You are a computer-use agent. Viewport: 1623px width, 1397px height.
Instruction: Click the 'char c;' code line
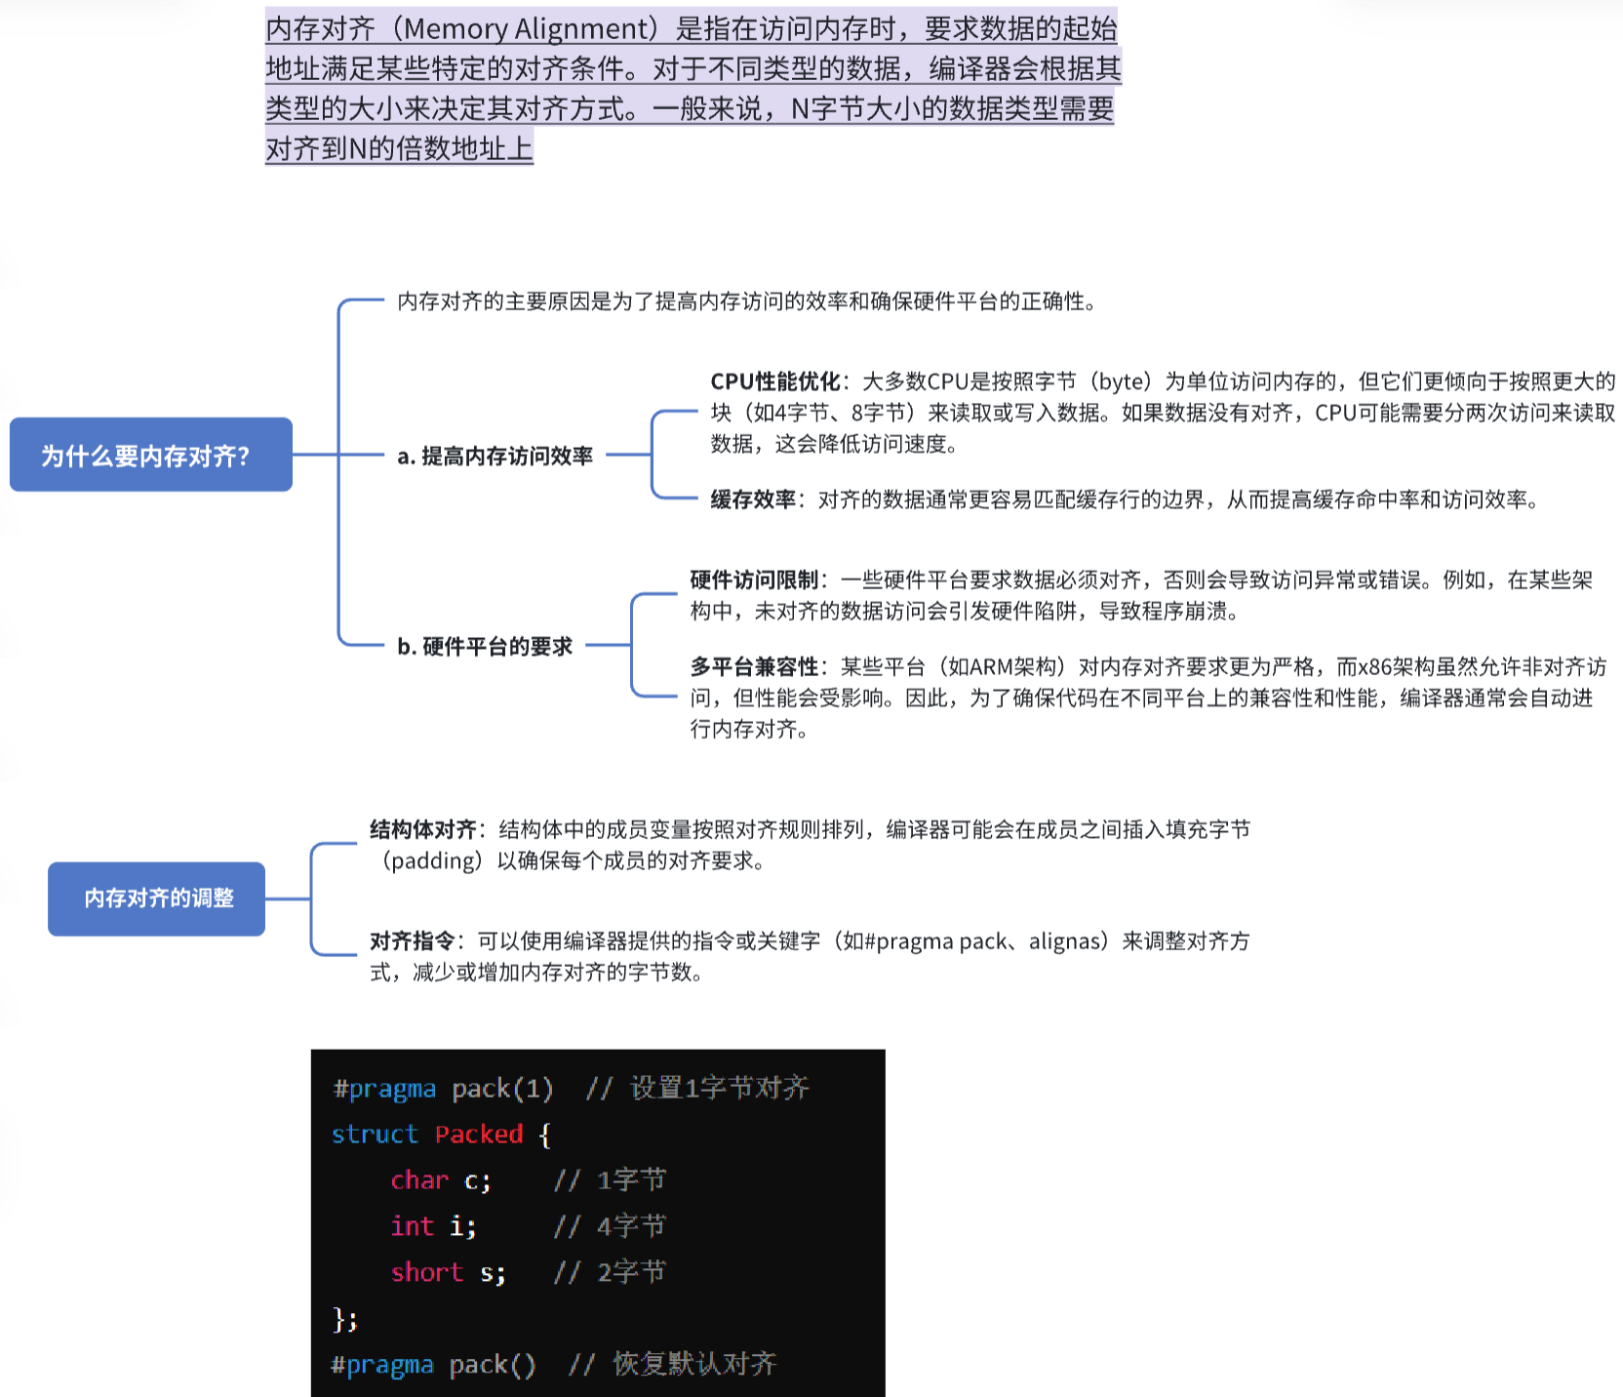pyautogui.click(x=528, y=1179)
